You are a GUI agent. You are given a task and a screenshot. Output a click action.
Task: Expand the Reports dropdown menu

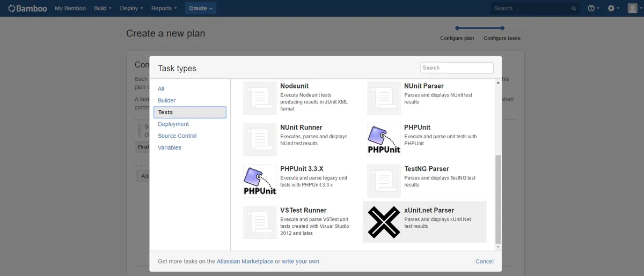point(164,8)
